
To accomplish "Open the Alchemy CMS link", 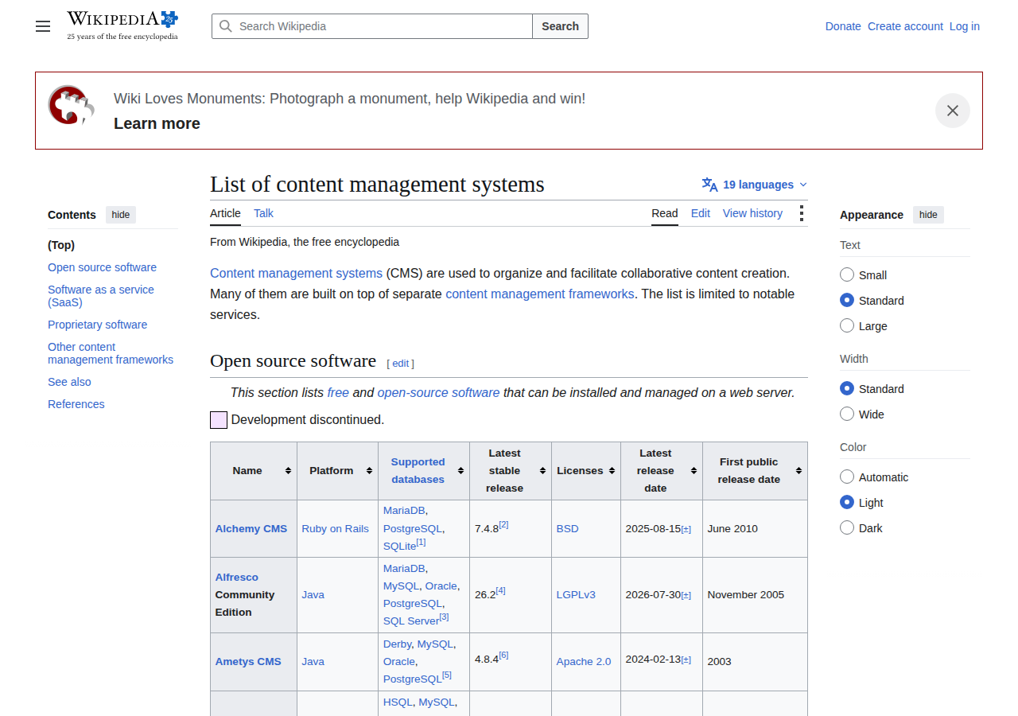I will click(x=251, y=529).
